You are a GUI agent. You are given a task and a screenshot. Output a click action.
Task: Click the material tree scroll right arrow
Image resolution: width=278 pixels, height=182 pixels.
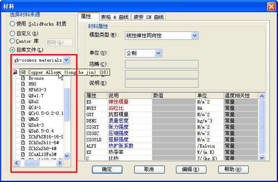pos(59,163)
